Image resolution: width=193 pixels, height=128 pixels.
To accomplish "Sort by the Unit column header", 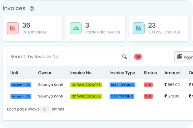I will pyautogui.click(x=14, y=73).
